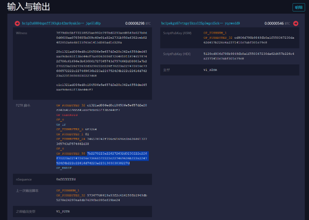Click the P2TR 脚本 row label
Viewport: 309px width, 220px height.
point(23,105)
